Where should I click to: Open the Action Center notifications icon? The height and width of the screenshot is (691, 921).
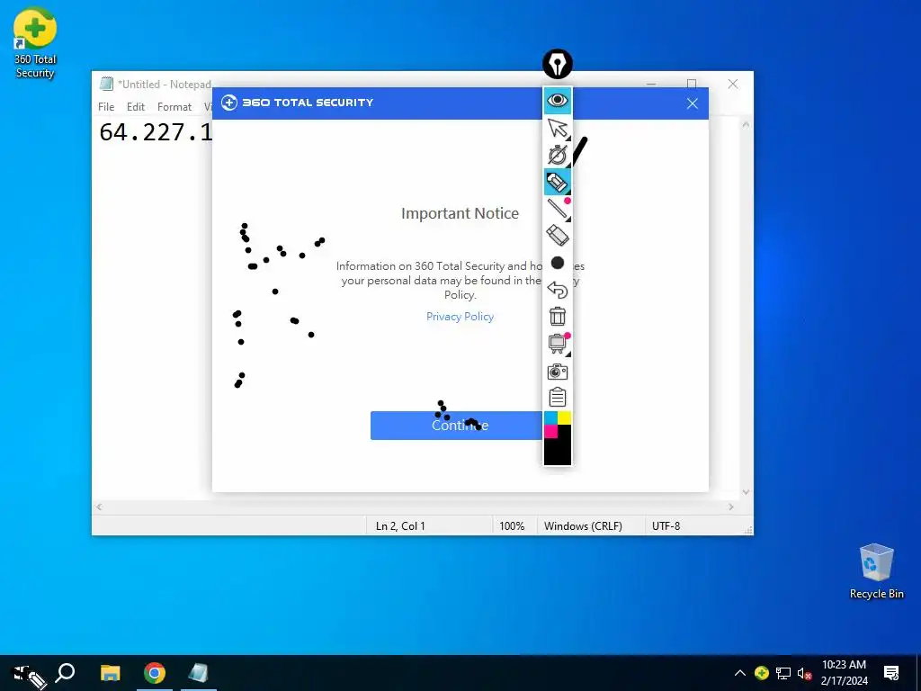tap(891, 673)
